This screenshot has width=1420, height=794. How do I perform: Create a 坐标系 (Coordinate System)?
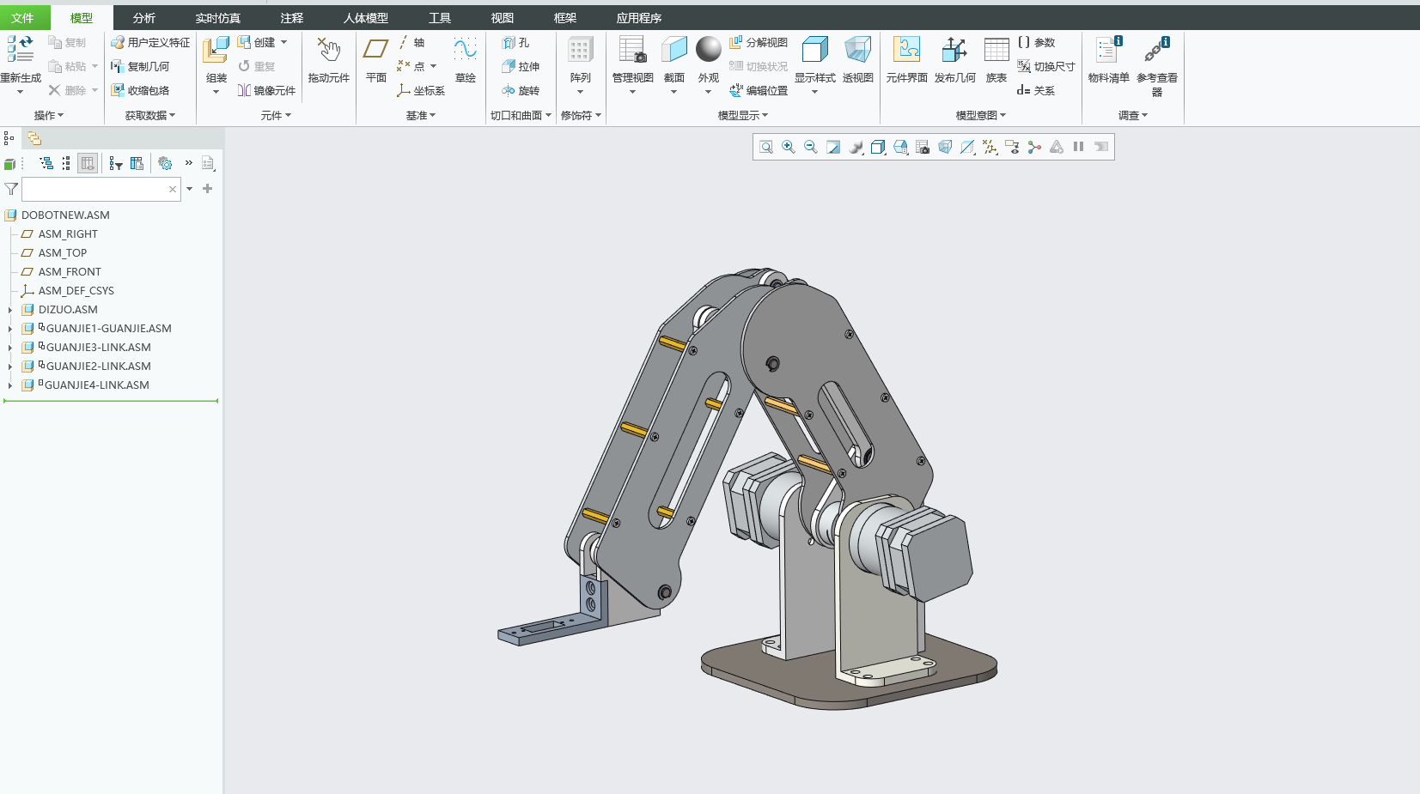click(421, 90)
